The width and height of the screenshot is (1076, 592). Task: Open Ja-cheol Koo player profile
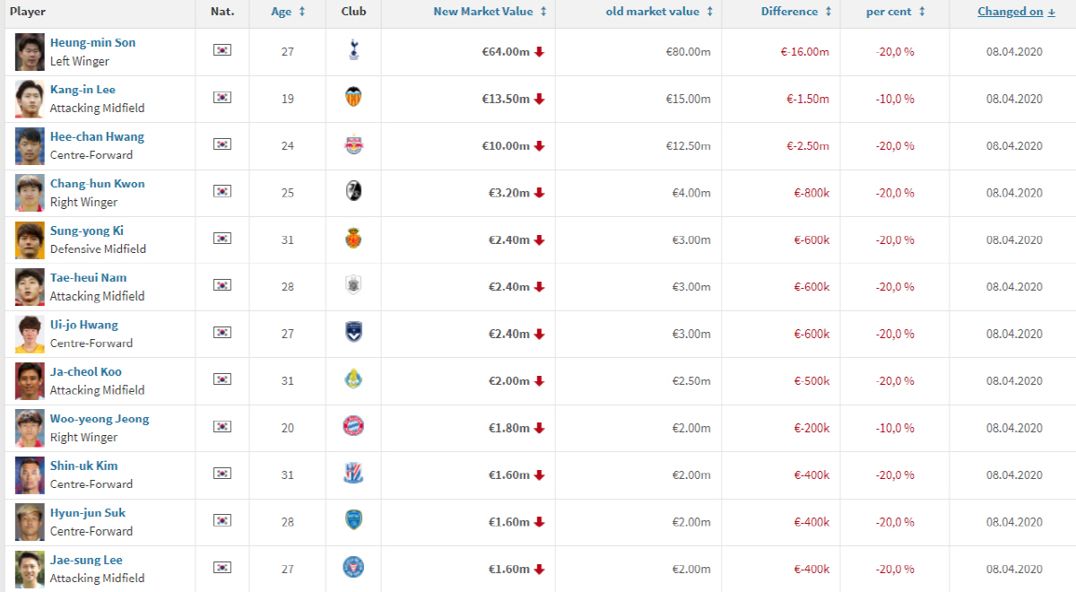(x=86, y=372)
